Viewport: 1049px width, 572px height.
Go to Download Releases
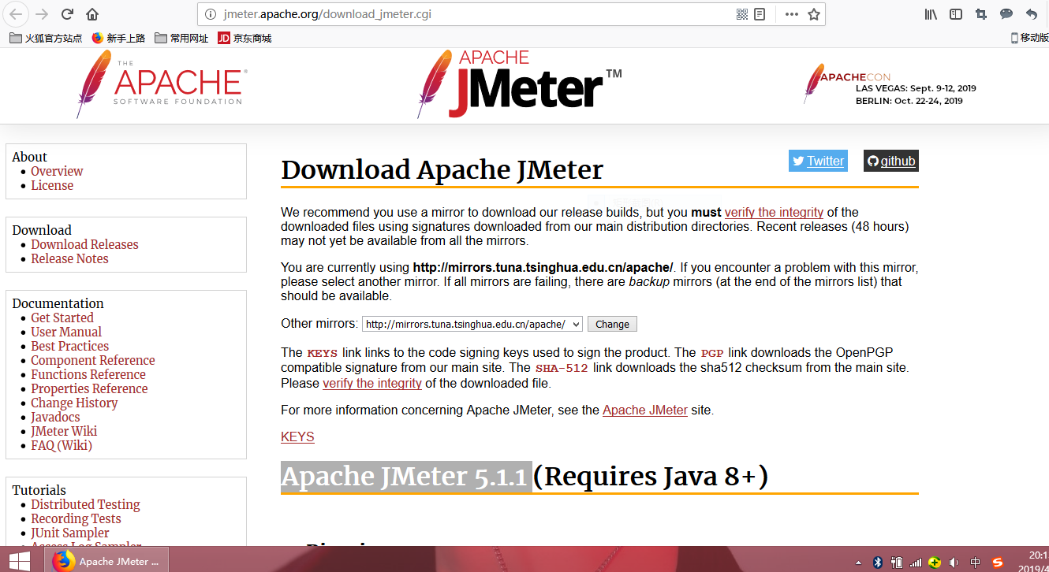[x=84, y=244]
